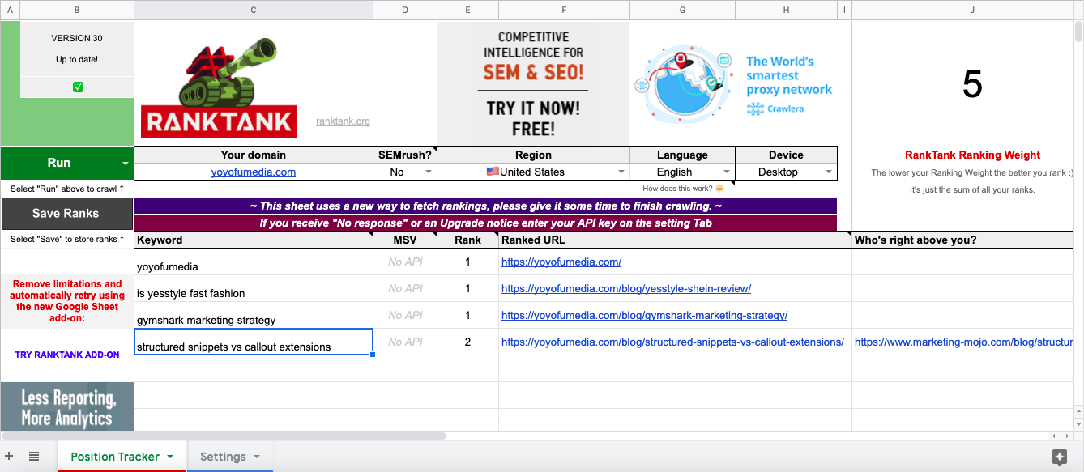
Task: Select the gymshark marketing strategy keyword cell
Action: [253, 316]
